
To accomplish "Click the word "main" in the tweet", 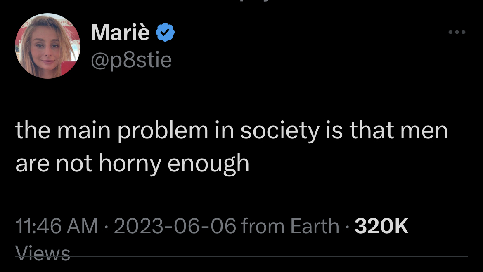I will coord(84,132).
